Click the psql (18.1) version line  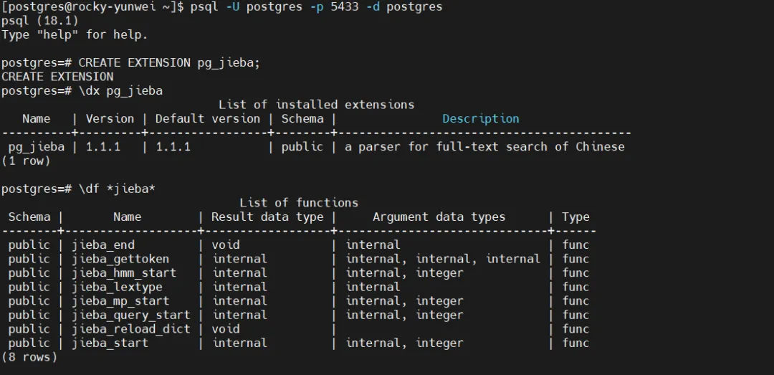[x=40, y=21]
